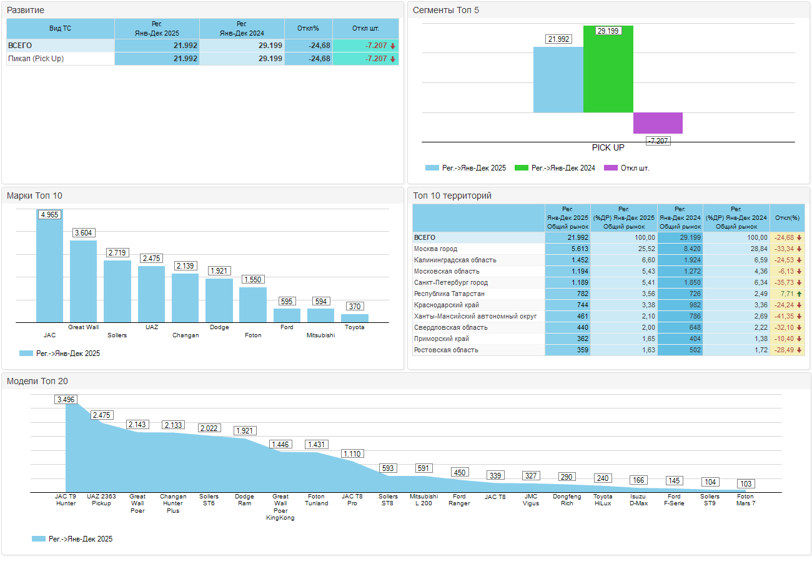Click the blue legend swatch in Марки Топ 10

tap(26, 354)
